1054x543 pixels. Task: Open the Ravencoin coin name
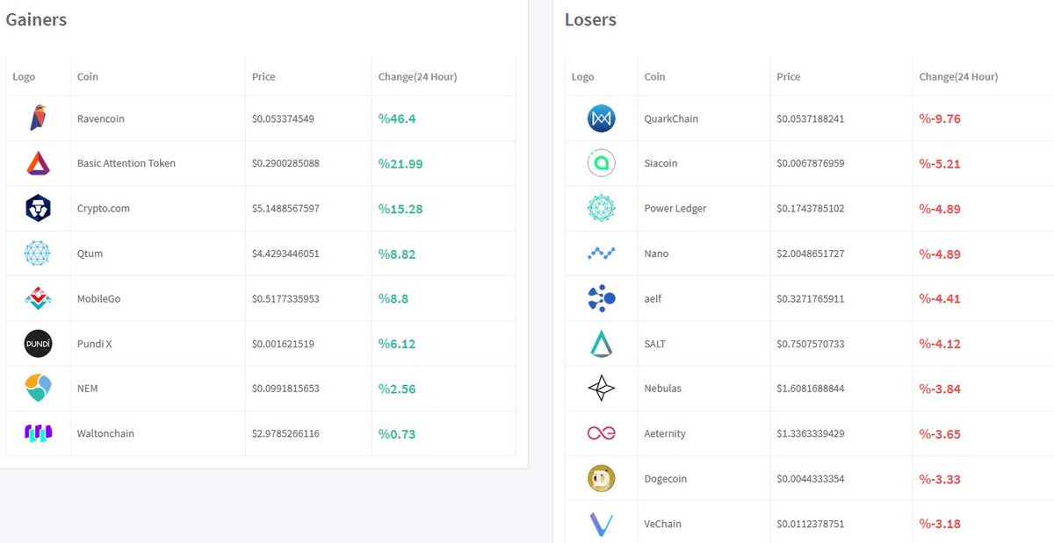point(101,118)
